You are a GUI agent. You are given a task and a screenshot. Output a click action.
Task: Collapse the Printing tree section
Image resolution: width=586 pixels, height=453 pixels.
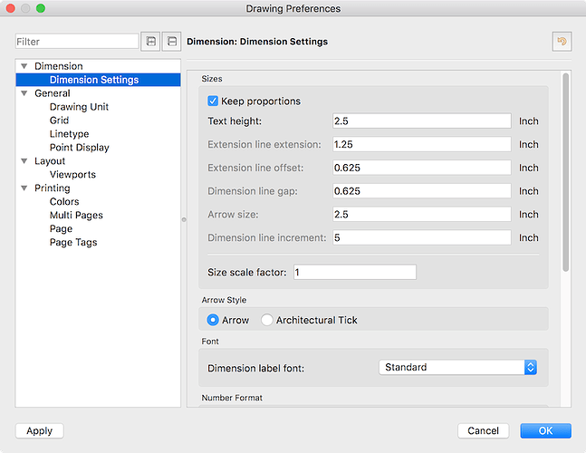coord(24,188)
